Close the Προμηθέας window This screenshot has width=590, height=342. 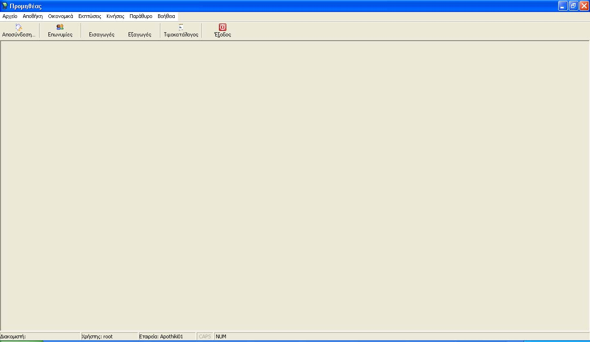(584, 6)
